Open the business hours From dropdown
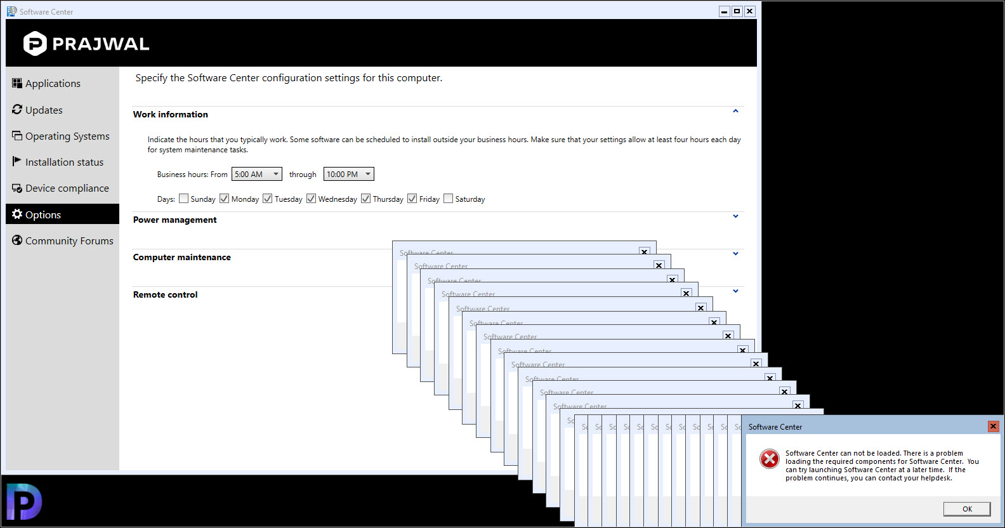Screen dimensions: 1005x528 (257, 174)
